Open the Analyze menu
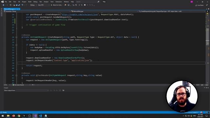Screen dimensions: 210x118 click(x=46, y=2)
